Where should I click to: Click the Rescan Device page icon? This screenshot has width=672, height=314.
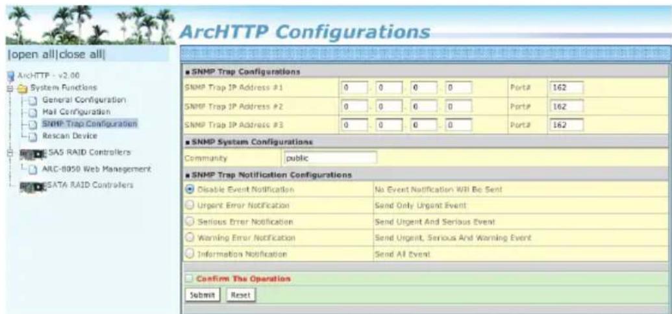[34, 136]
